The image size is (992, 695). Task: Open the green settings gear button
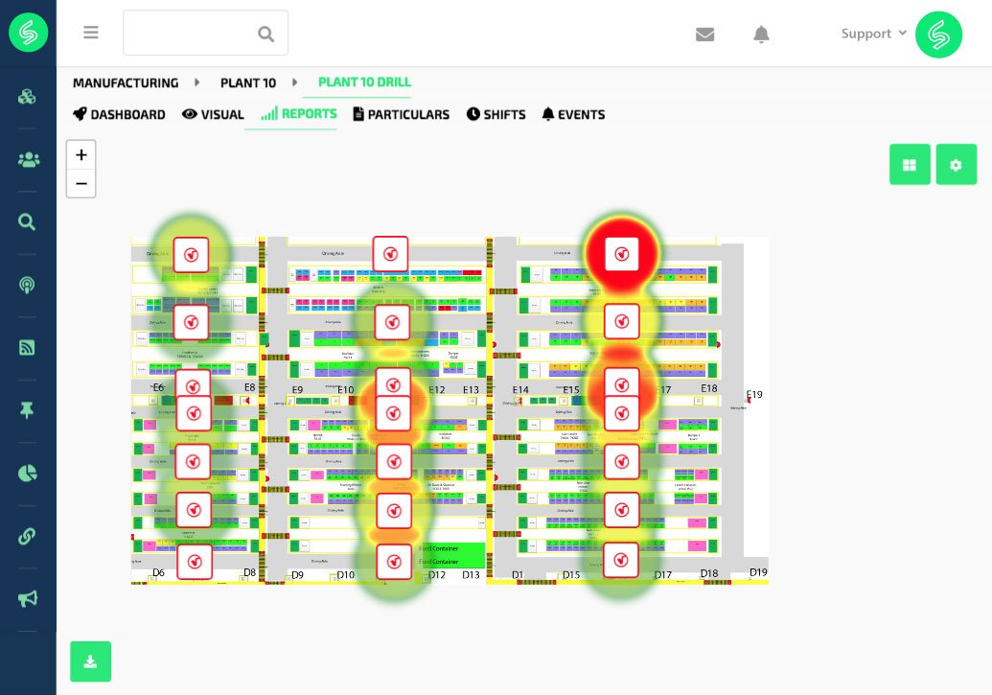(x=956, y=165)
